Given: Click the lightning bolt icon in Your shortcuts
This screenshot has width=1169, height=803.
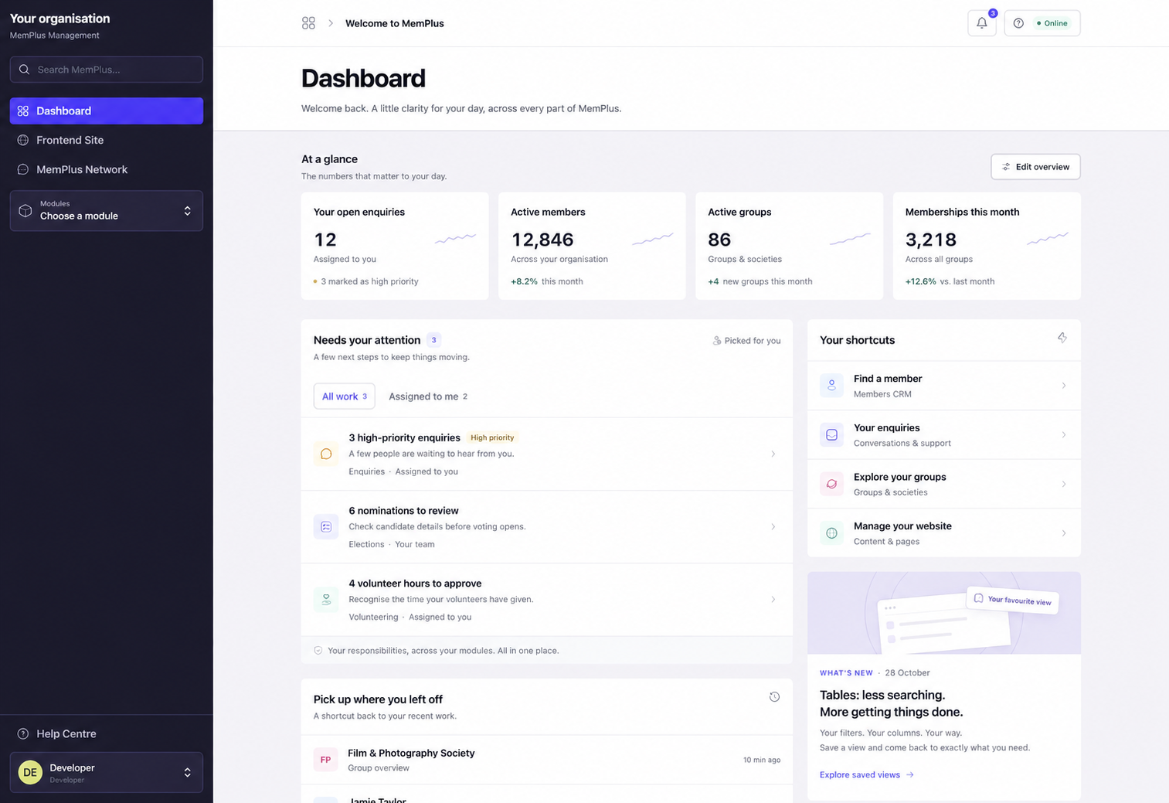Looking at the screenshot, I should [1062, 338].
